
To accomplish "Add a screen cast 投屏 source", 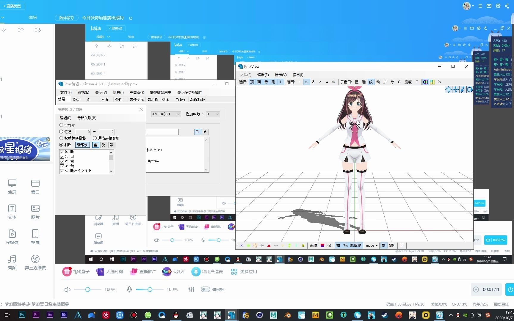I will [35, 237].
